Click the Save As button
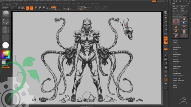 (184, 6)
